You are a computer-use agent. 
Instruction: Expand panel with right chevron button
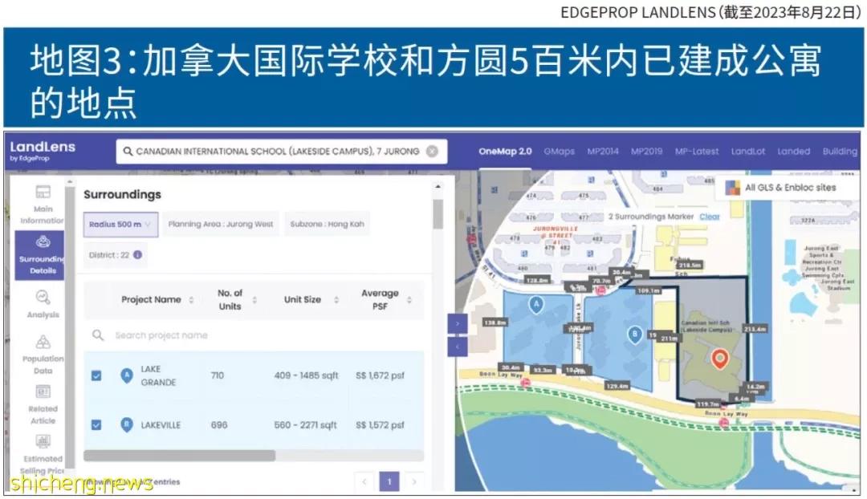tap(458, 324)
